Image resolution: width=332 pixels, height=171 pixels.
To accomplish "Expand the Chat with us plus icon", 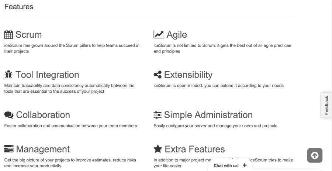I will [x=245, y=165].
